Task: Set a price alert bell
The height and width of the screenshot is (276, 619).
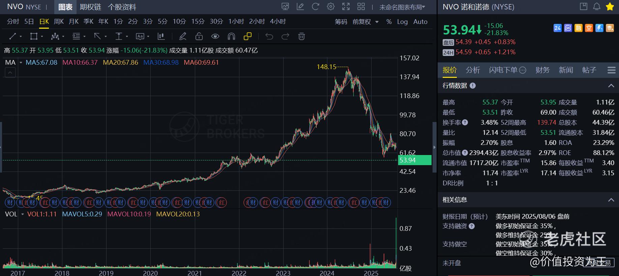Action: (596, 6)
